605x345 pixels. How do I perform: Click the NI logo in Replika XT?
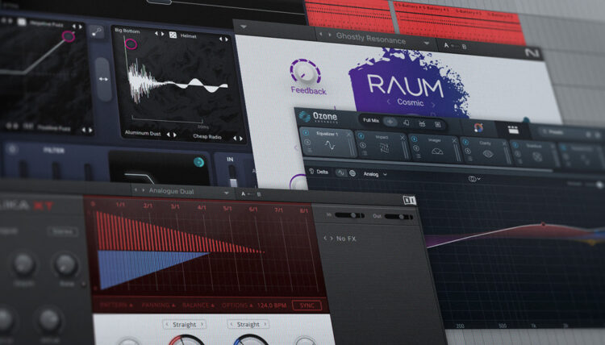pos(409,200)
